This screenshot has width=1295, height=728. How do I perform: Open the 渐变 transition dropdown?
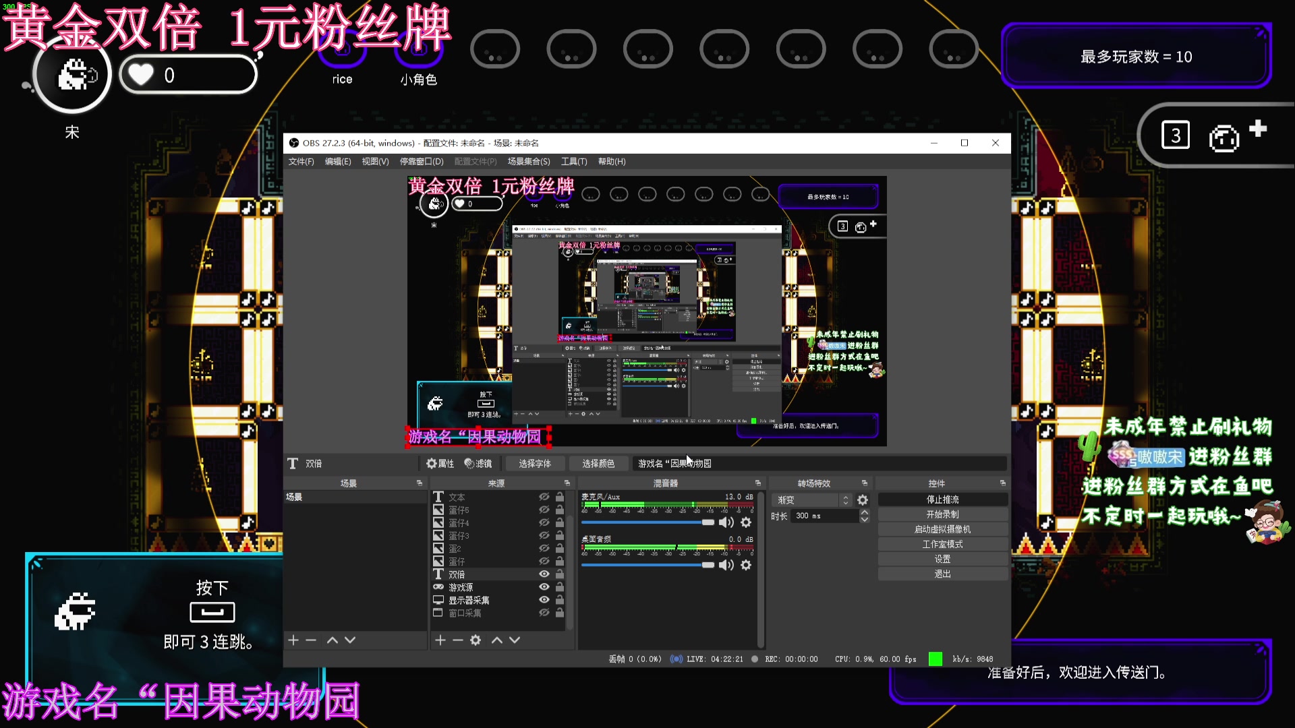click(x=806, y=500)
